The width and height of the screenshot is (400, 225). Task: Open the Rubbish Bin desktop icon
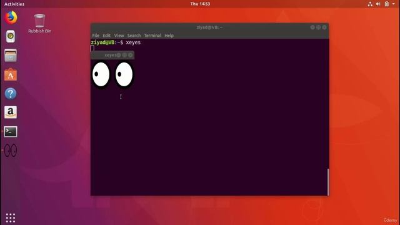click(39, 24)
